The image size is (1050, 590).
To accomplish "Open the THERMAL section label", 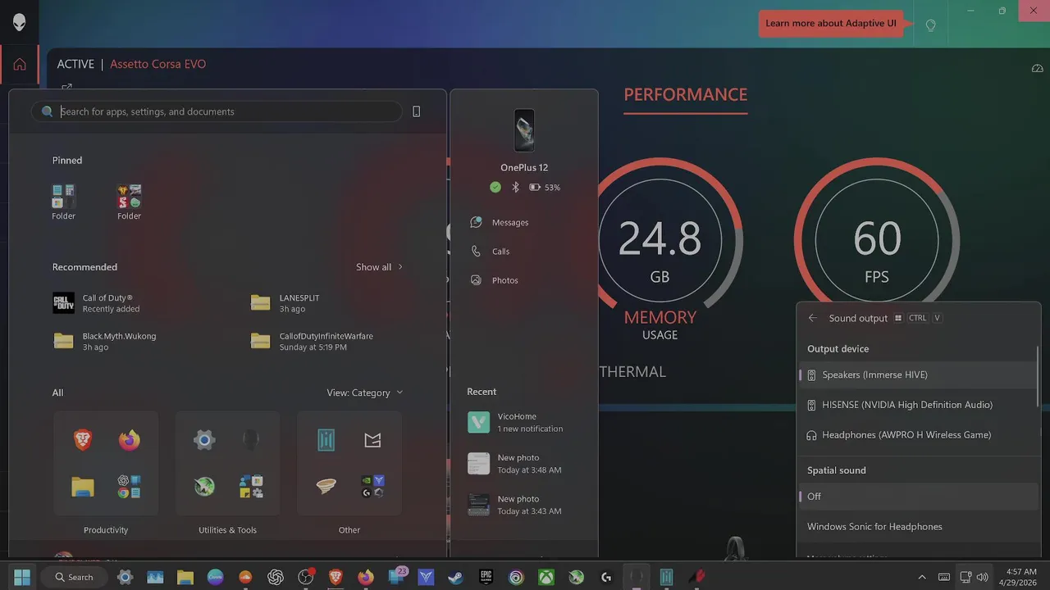I will tap(632, 372).
